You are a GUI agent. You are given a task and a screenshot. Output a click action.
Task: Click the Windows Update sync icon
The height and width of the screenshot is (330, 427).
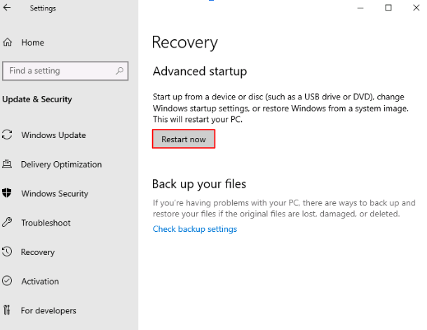click(x=8, y=135)
